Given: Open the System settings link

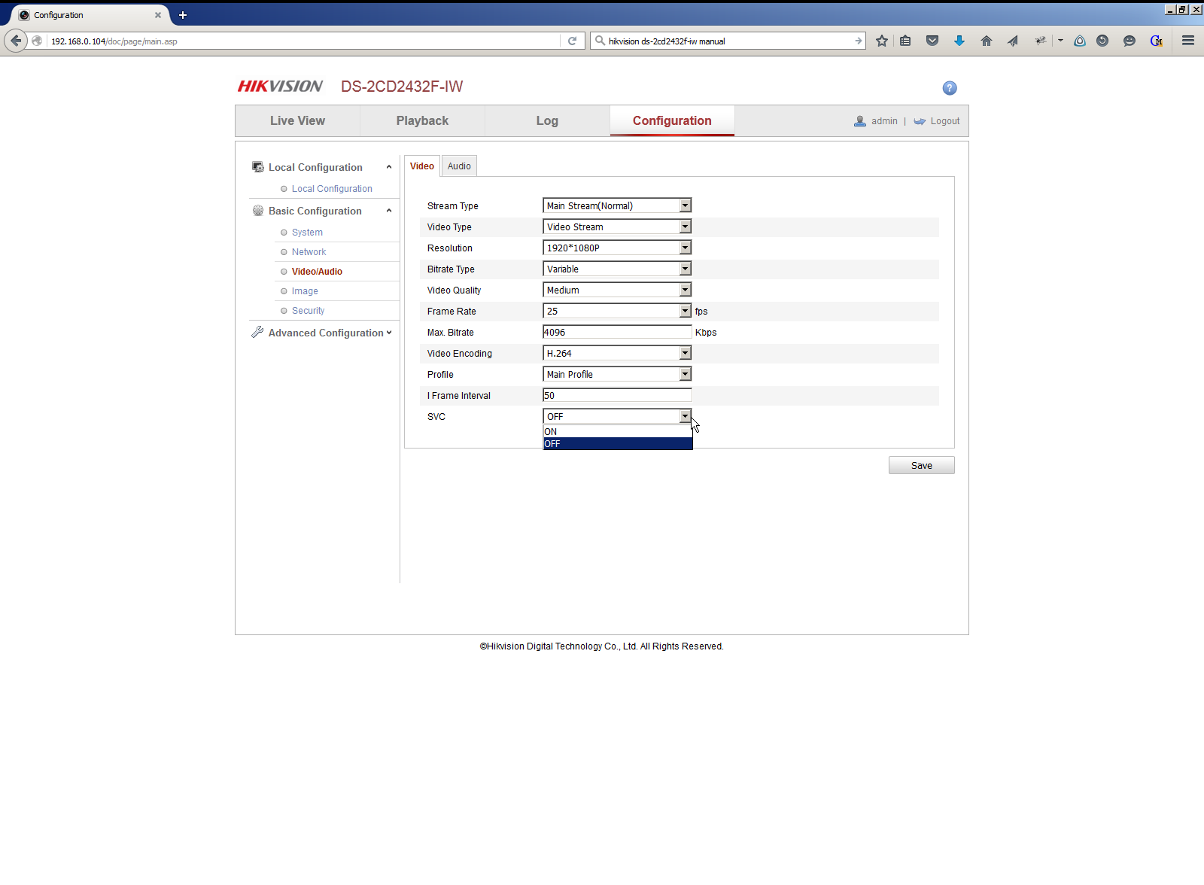Looking at the screenshot, I should (307, 233).
